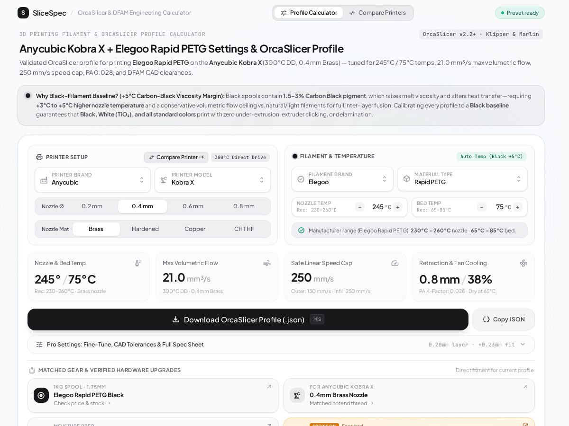The height and width of the screenshot is (426, 569).
Task: Click the nozzle icon beside 0.4mm Brass Nozzle
Action: point(297,395)
